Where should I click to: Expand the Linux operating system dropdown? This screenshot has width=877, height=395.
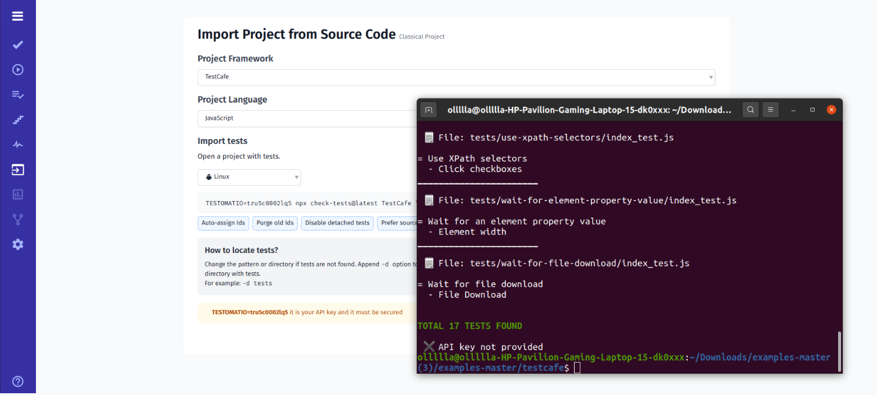tap(249, 177)
